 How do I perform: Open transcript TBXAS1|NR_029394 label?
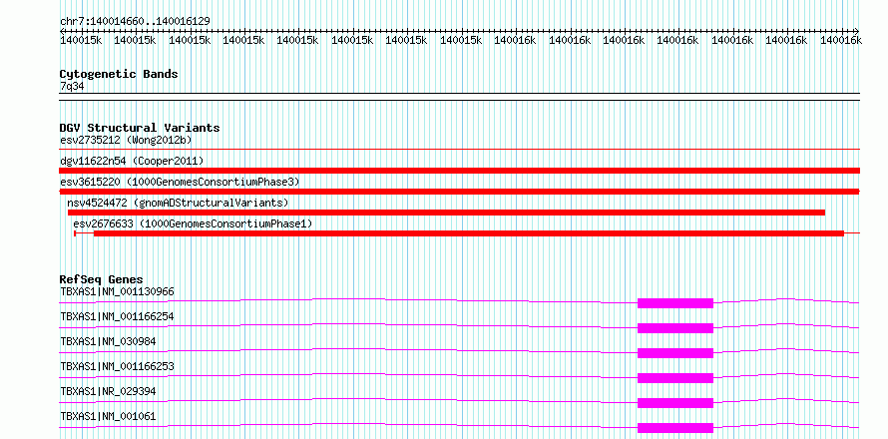[108, 391]
